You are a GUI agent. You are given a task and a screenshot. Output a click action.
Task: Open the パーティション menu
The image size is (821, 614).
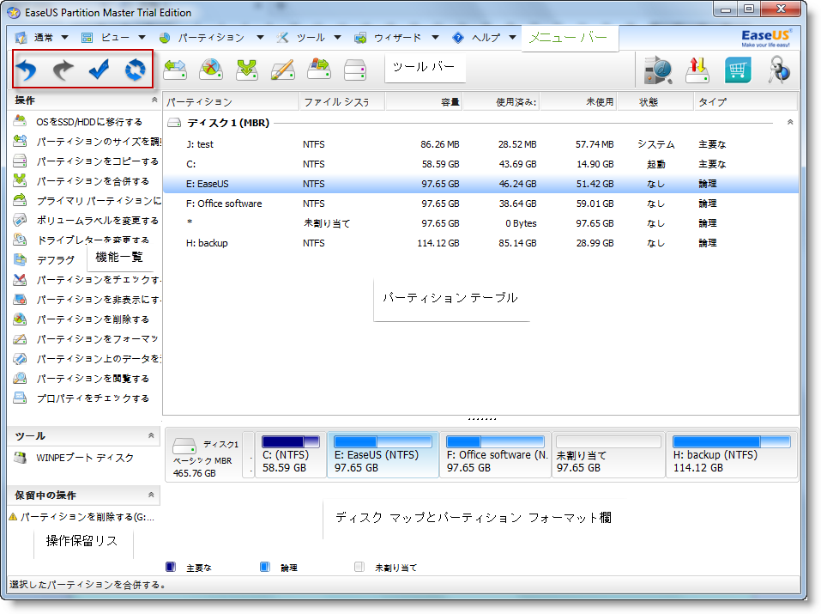[x=210, y=38]
